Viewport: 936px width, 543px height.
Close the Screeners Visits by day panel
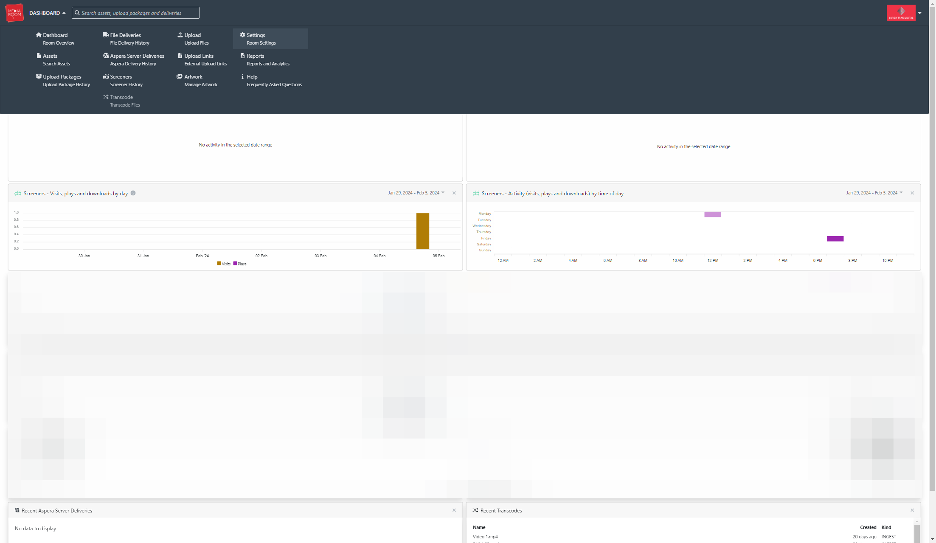coord(454,193)
